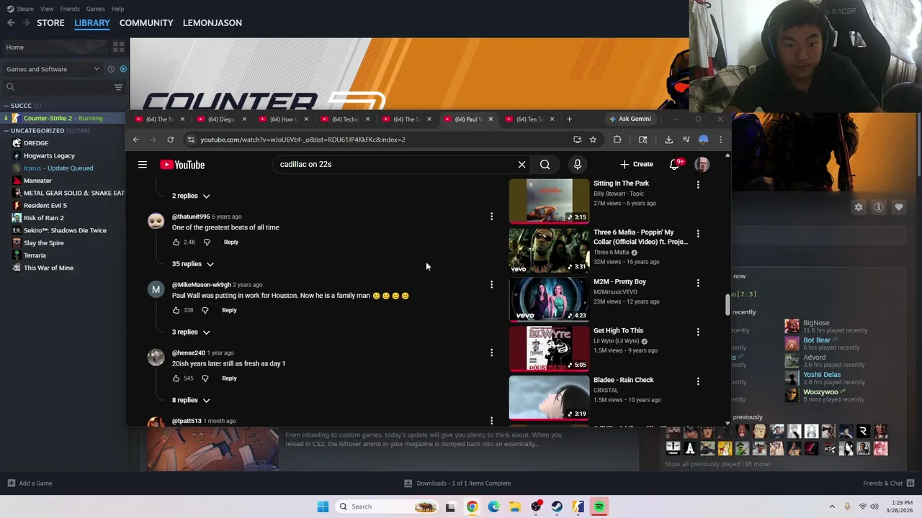This screenshot has height=518, width=922.
Task: Open the taskbar clock showing 1:29 PM
Action: 901,506
